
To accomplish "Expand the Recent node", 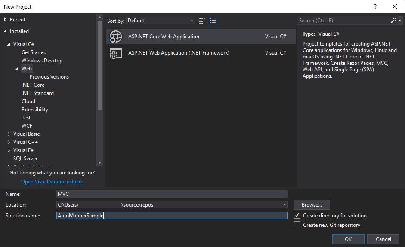I will click(x=5, y=20).
